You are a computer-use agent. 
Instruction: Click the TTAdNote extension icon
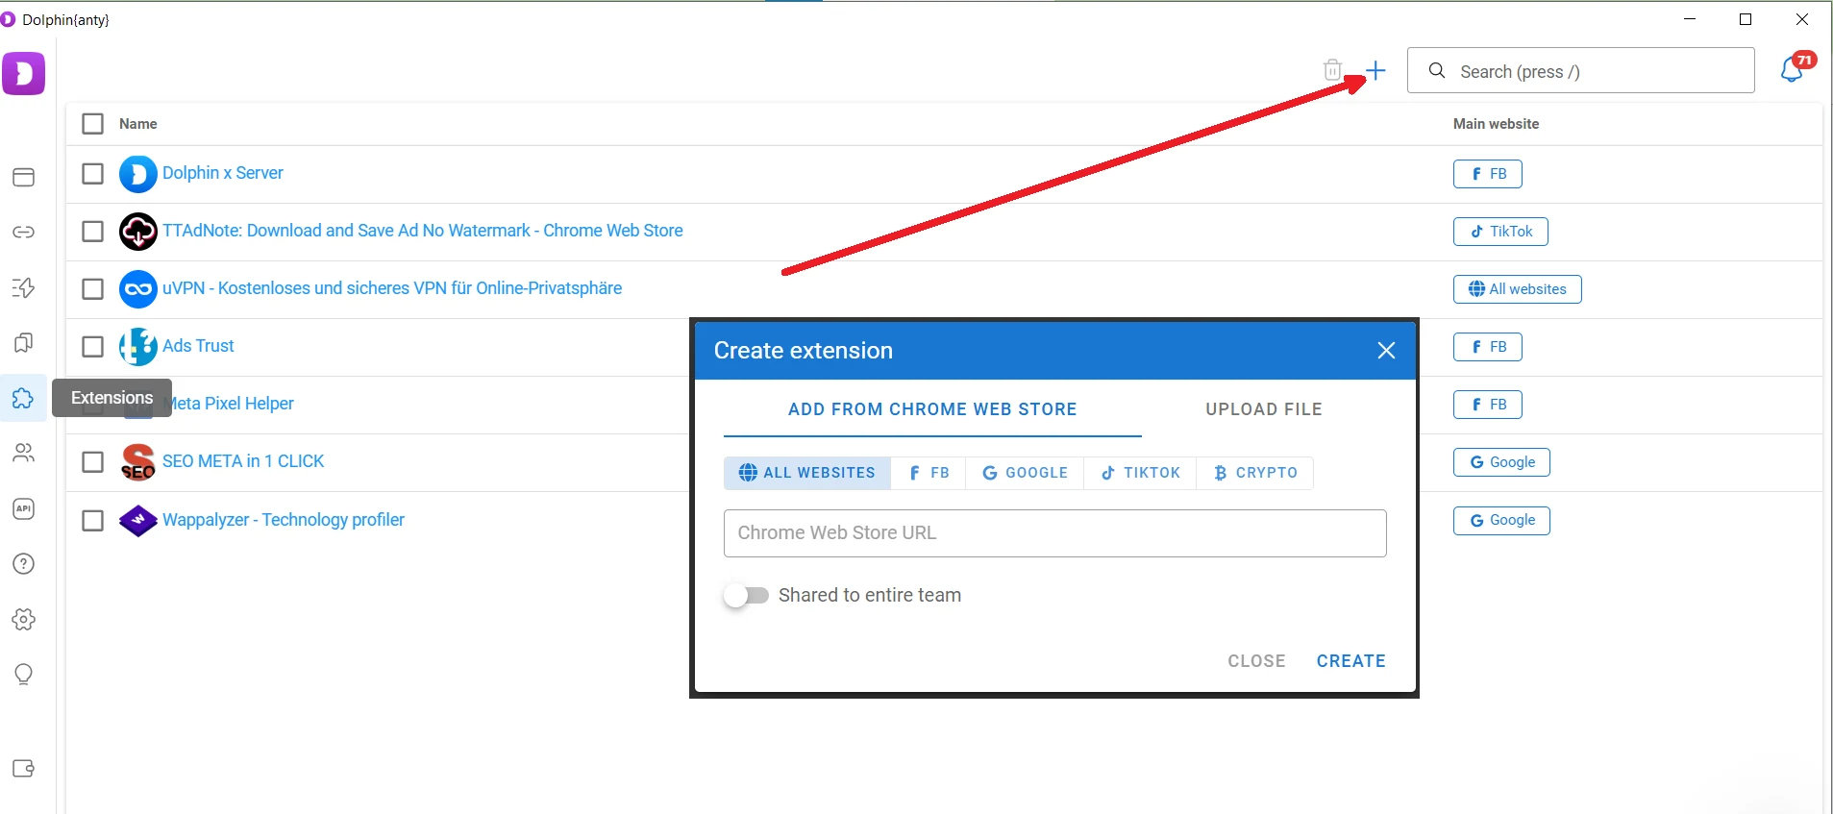coord(138,232)
